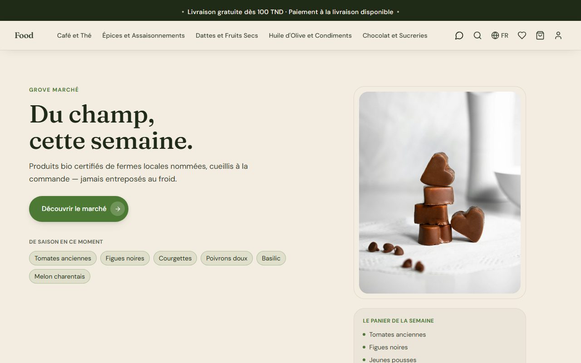The image size is (581, 363).
Task: Click the GROVE MARCHÉ label
Action: pyautogui.click(x=54, y=90)
